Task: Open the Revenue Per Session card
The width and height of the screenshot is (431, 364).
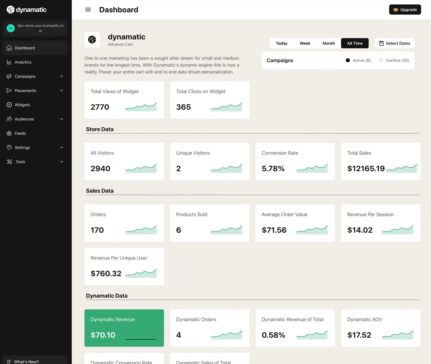Action: [381, 223]
